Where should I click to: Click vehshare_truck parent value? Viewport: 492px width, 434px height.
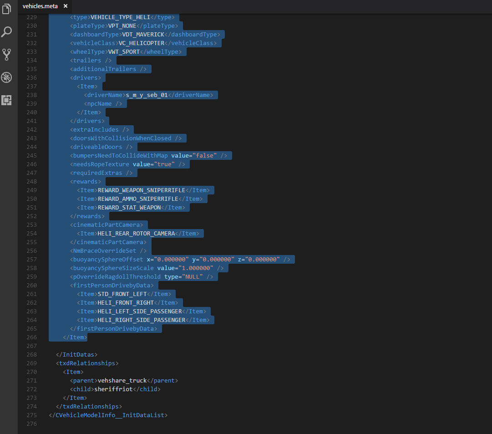[122, 381]
